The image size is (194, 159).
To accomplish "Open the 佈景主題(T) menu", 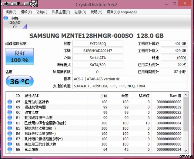I will click(x=61, y=12).
